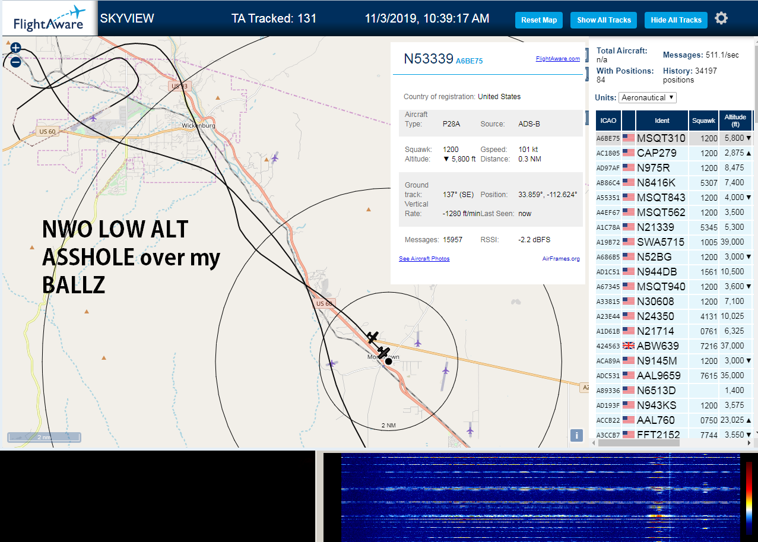Click the receiver site black dot marker
Screen dimensions: 758x542
388,361
